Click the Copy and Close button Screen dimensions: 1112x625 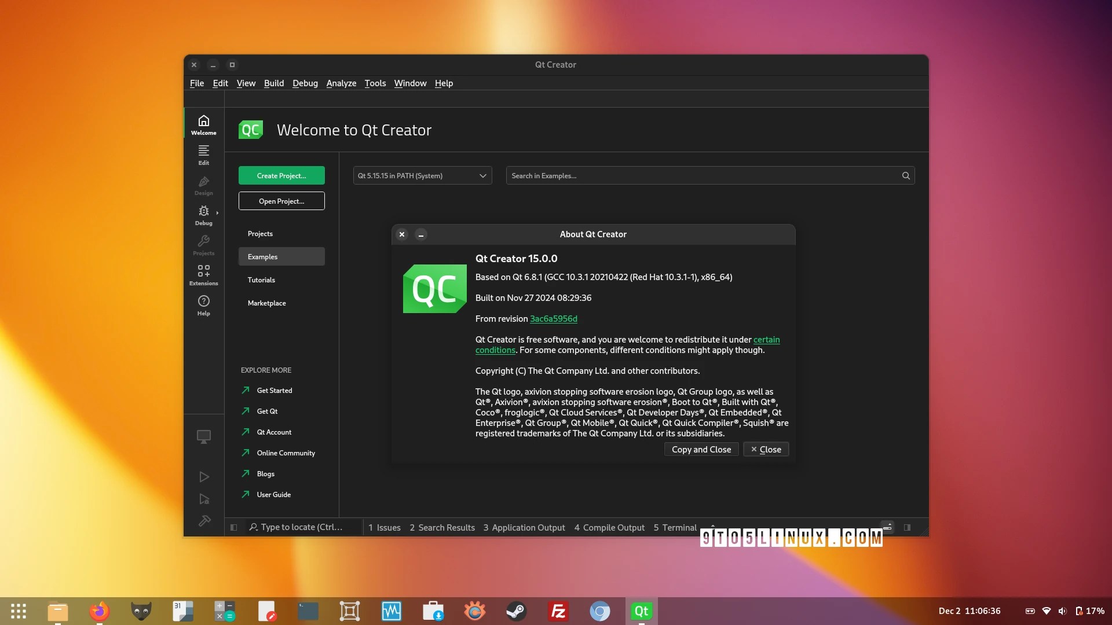tap(701, 450)
